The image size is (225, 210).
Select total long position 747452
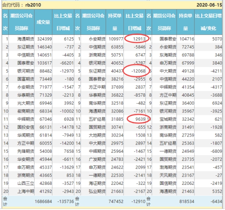(116, 201)
